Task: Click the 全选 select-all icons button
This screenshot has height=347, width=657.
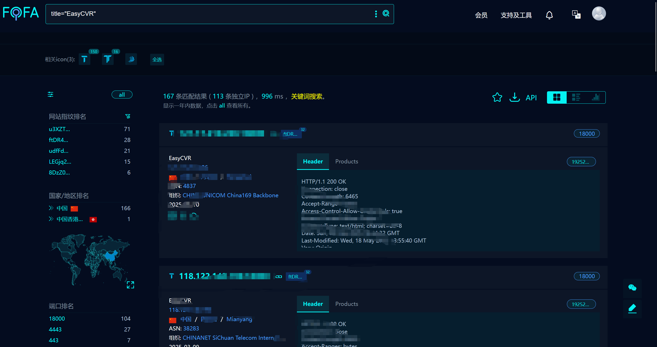Action: (157, 59)
